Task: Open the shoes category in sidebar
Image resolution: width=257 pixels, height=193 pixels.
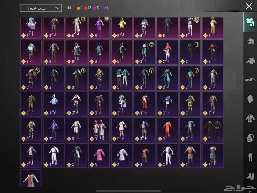Action: 250,176
